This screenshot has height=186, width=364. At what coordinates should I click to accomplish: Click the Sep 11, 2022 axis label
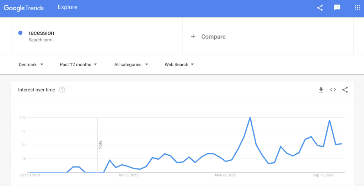pyautogui.click(x=323, y=175)
